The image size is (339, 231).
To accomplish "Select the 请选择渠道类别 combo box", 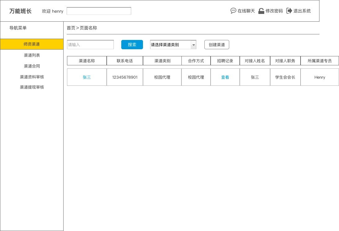I will tap(170, 45).
